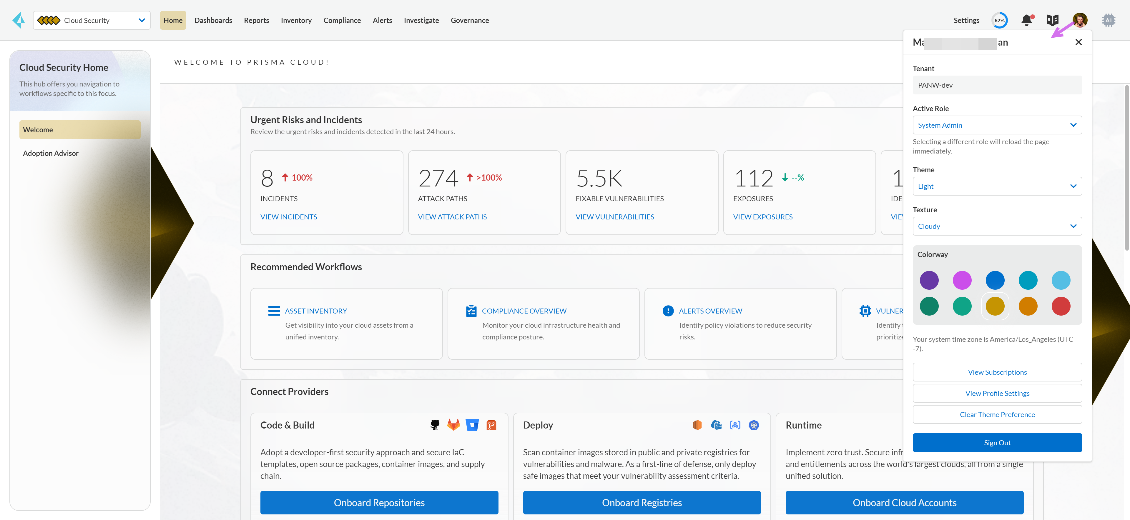Open the Inventory menu
This screenshot has width=1130, height=520.
[x=296, y=20]
